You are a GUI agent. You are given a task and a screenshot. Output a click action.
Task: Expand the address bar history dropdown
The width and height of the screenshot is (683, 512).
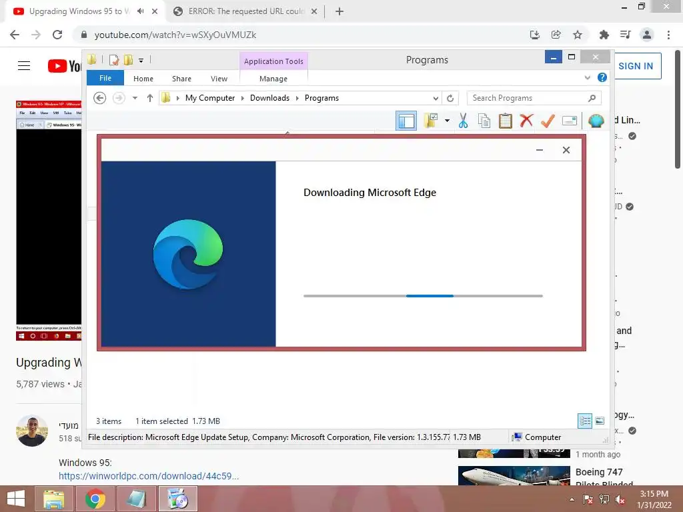[x=436, y=99]
